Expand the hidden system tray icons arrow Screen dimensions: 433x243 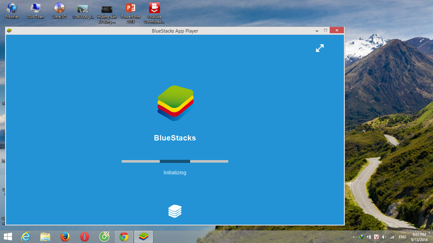(x=353, y=237)
